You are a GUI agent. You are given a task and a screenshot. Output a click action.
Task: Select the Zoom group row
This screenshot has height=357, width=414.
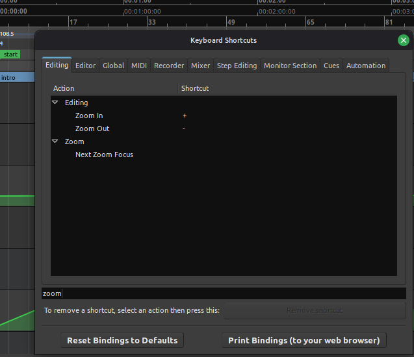point(224,142)
